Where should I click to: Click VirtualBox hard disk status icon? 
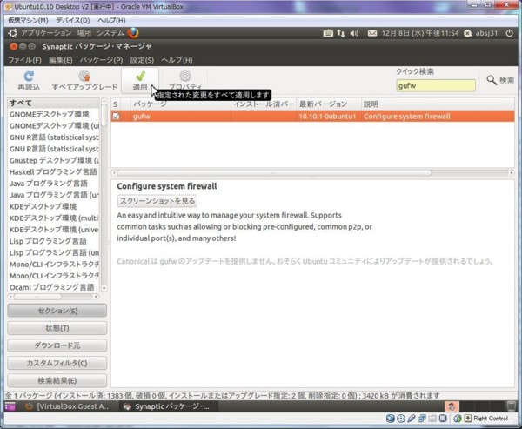coord(390,419)
